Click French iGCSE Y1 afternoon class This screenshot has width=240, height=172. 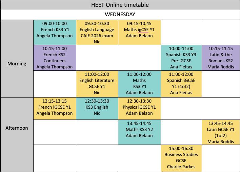[x=55, y=107]
